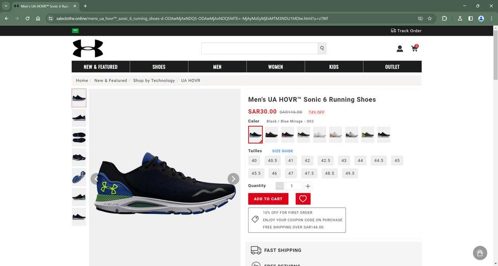Click the Saudi flag country icon
Viewport: 498px width, 266px height.
tap(75, 30)
